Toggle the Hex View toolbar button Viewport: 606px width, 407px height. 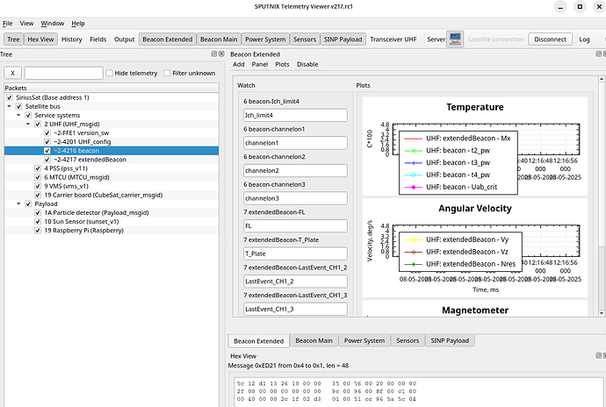tap(41, 39)
